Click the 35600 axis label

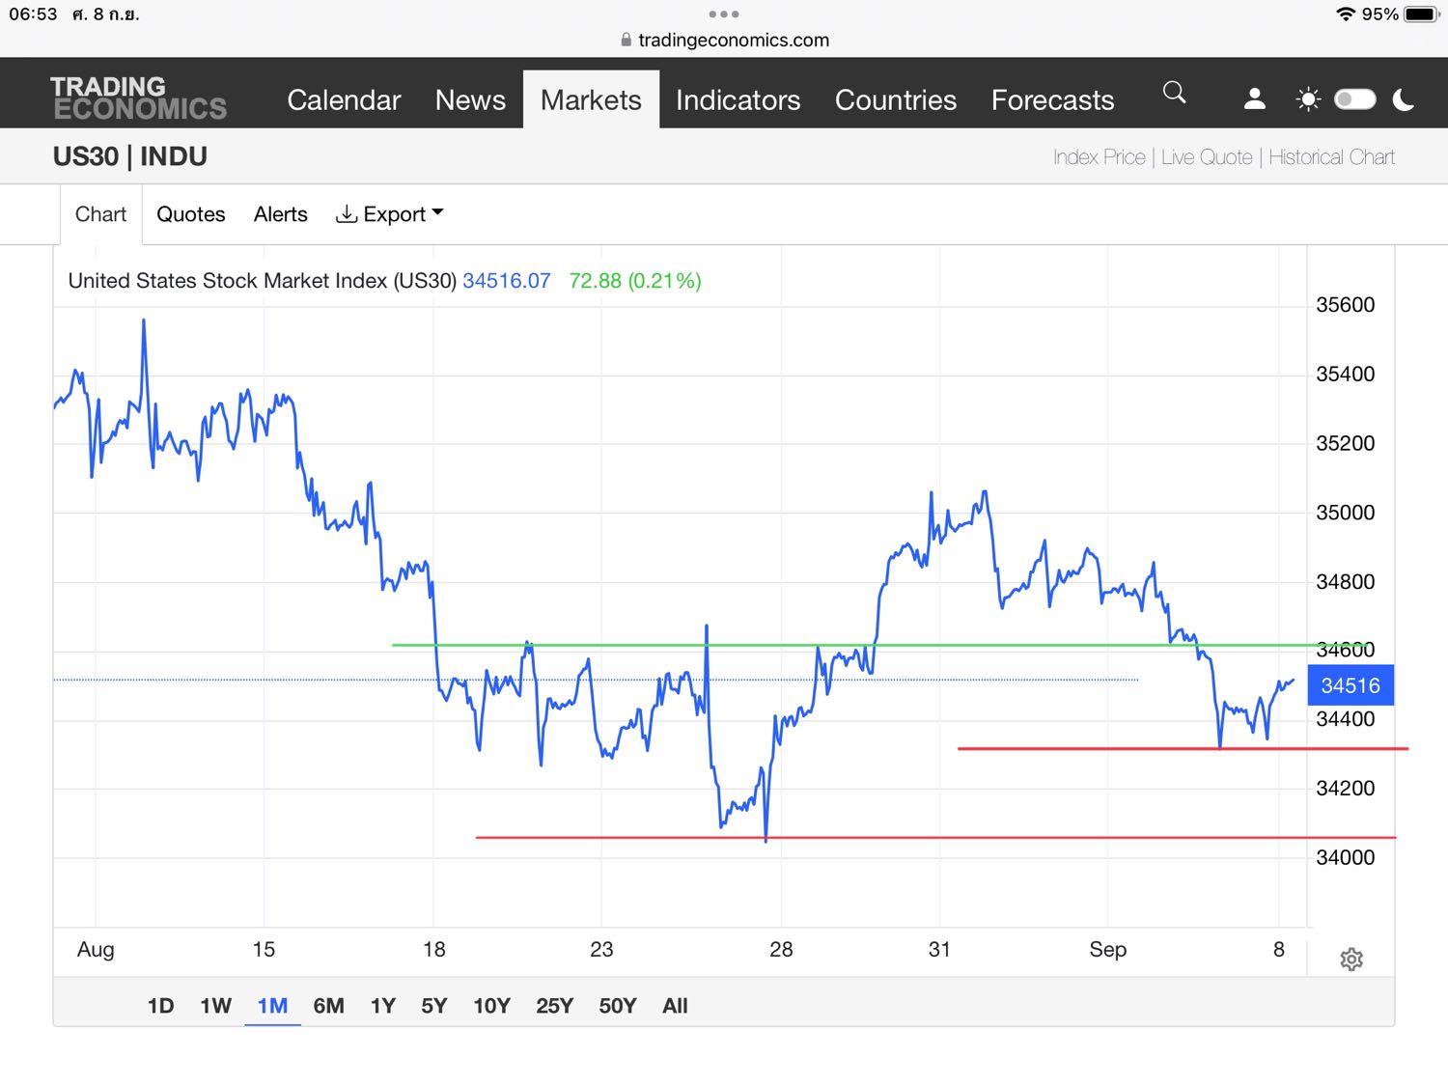[x=1346, y=305]
